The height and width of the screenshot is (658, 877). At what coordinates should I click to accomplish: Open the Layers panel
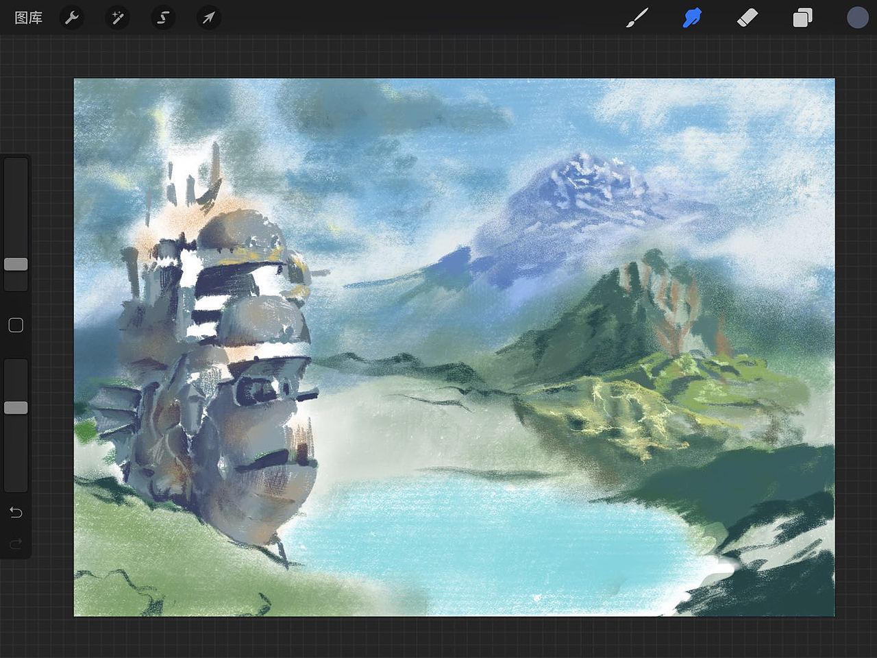pos(802,18)
